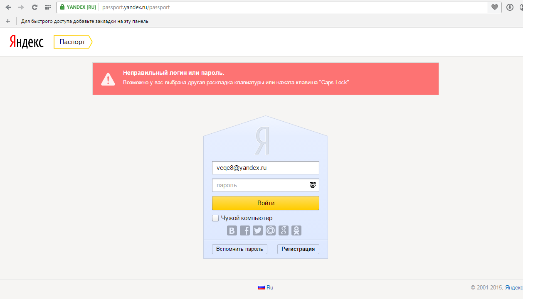This screenshot has width=533, height=299.
Task: Reload the page with the refresh icon
Action: click(x=35, y=7)
